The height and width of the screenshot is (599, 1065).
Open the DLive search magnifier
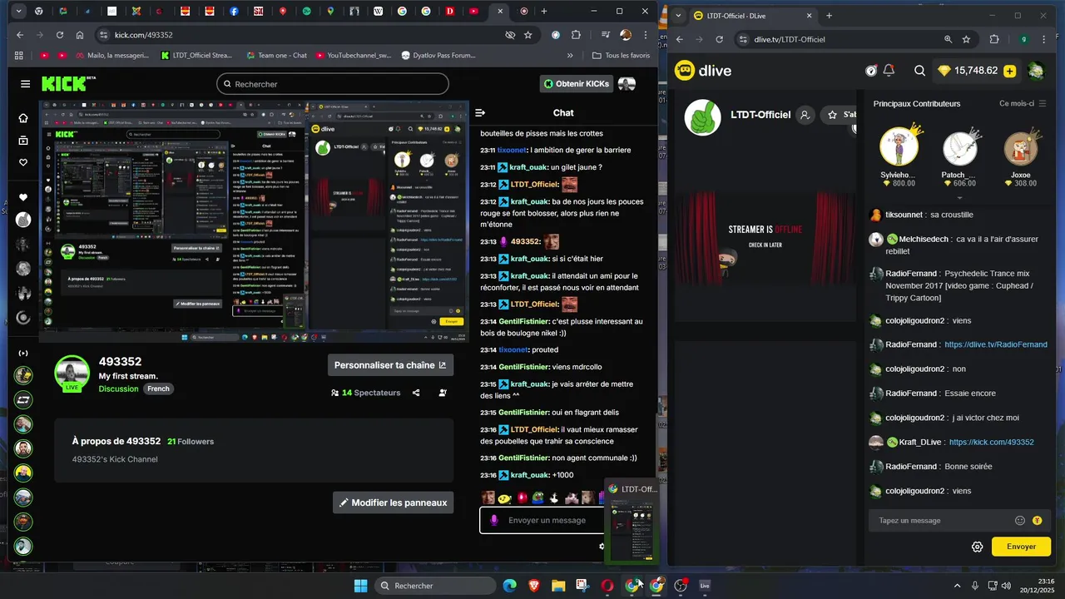coord(919,71)
